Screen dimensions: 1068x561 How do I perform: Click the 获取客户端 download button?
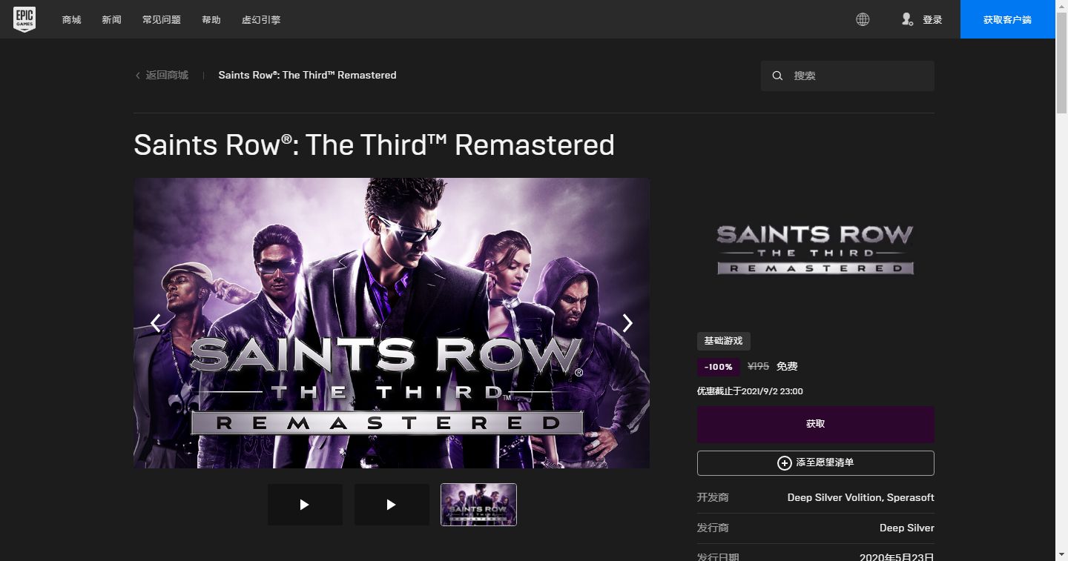tap(1007, 19)
